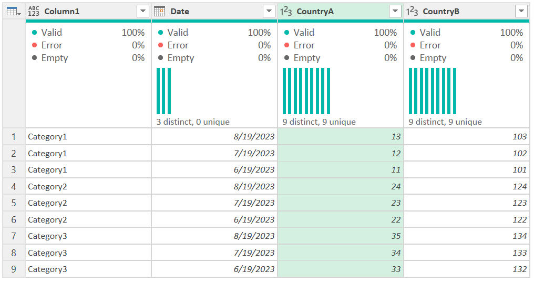This screenshot has height=282, width=534.
Task: Select the 7/19/2023 date in row 2
Action: [x=214, y=154]
